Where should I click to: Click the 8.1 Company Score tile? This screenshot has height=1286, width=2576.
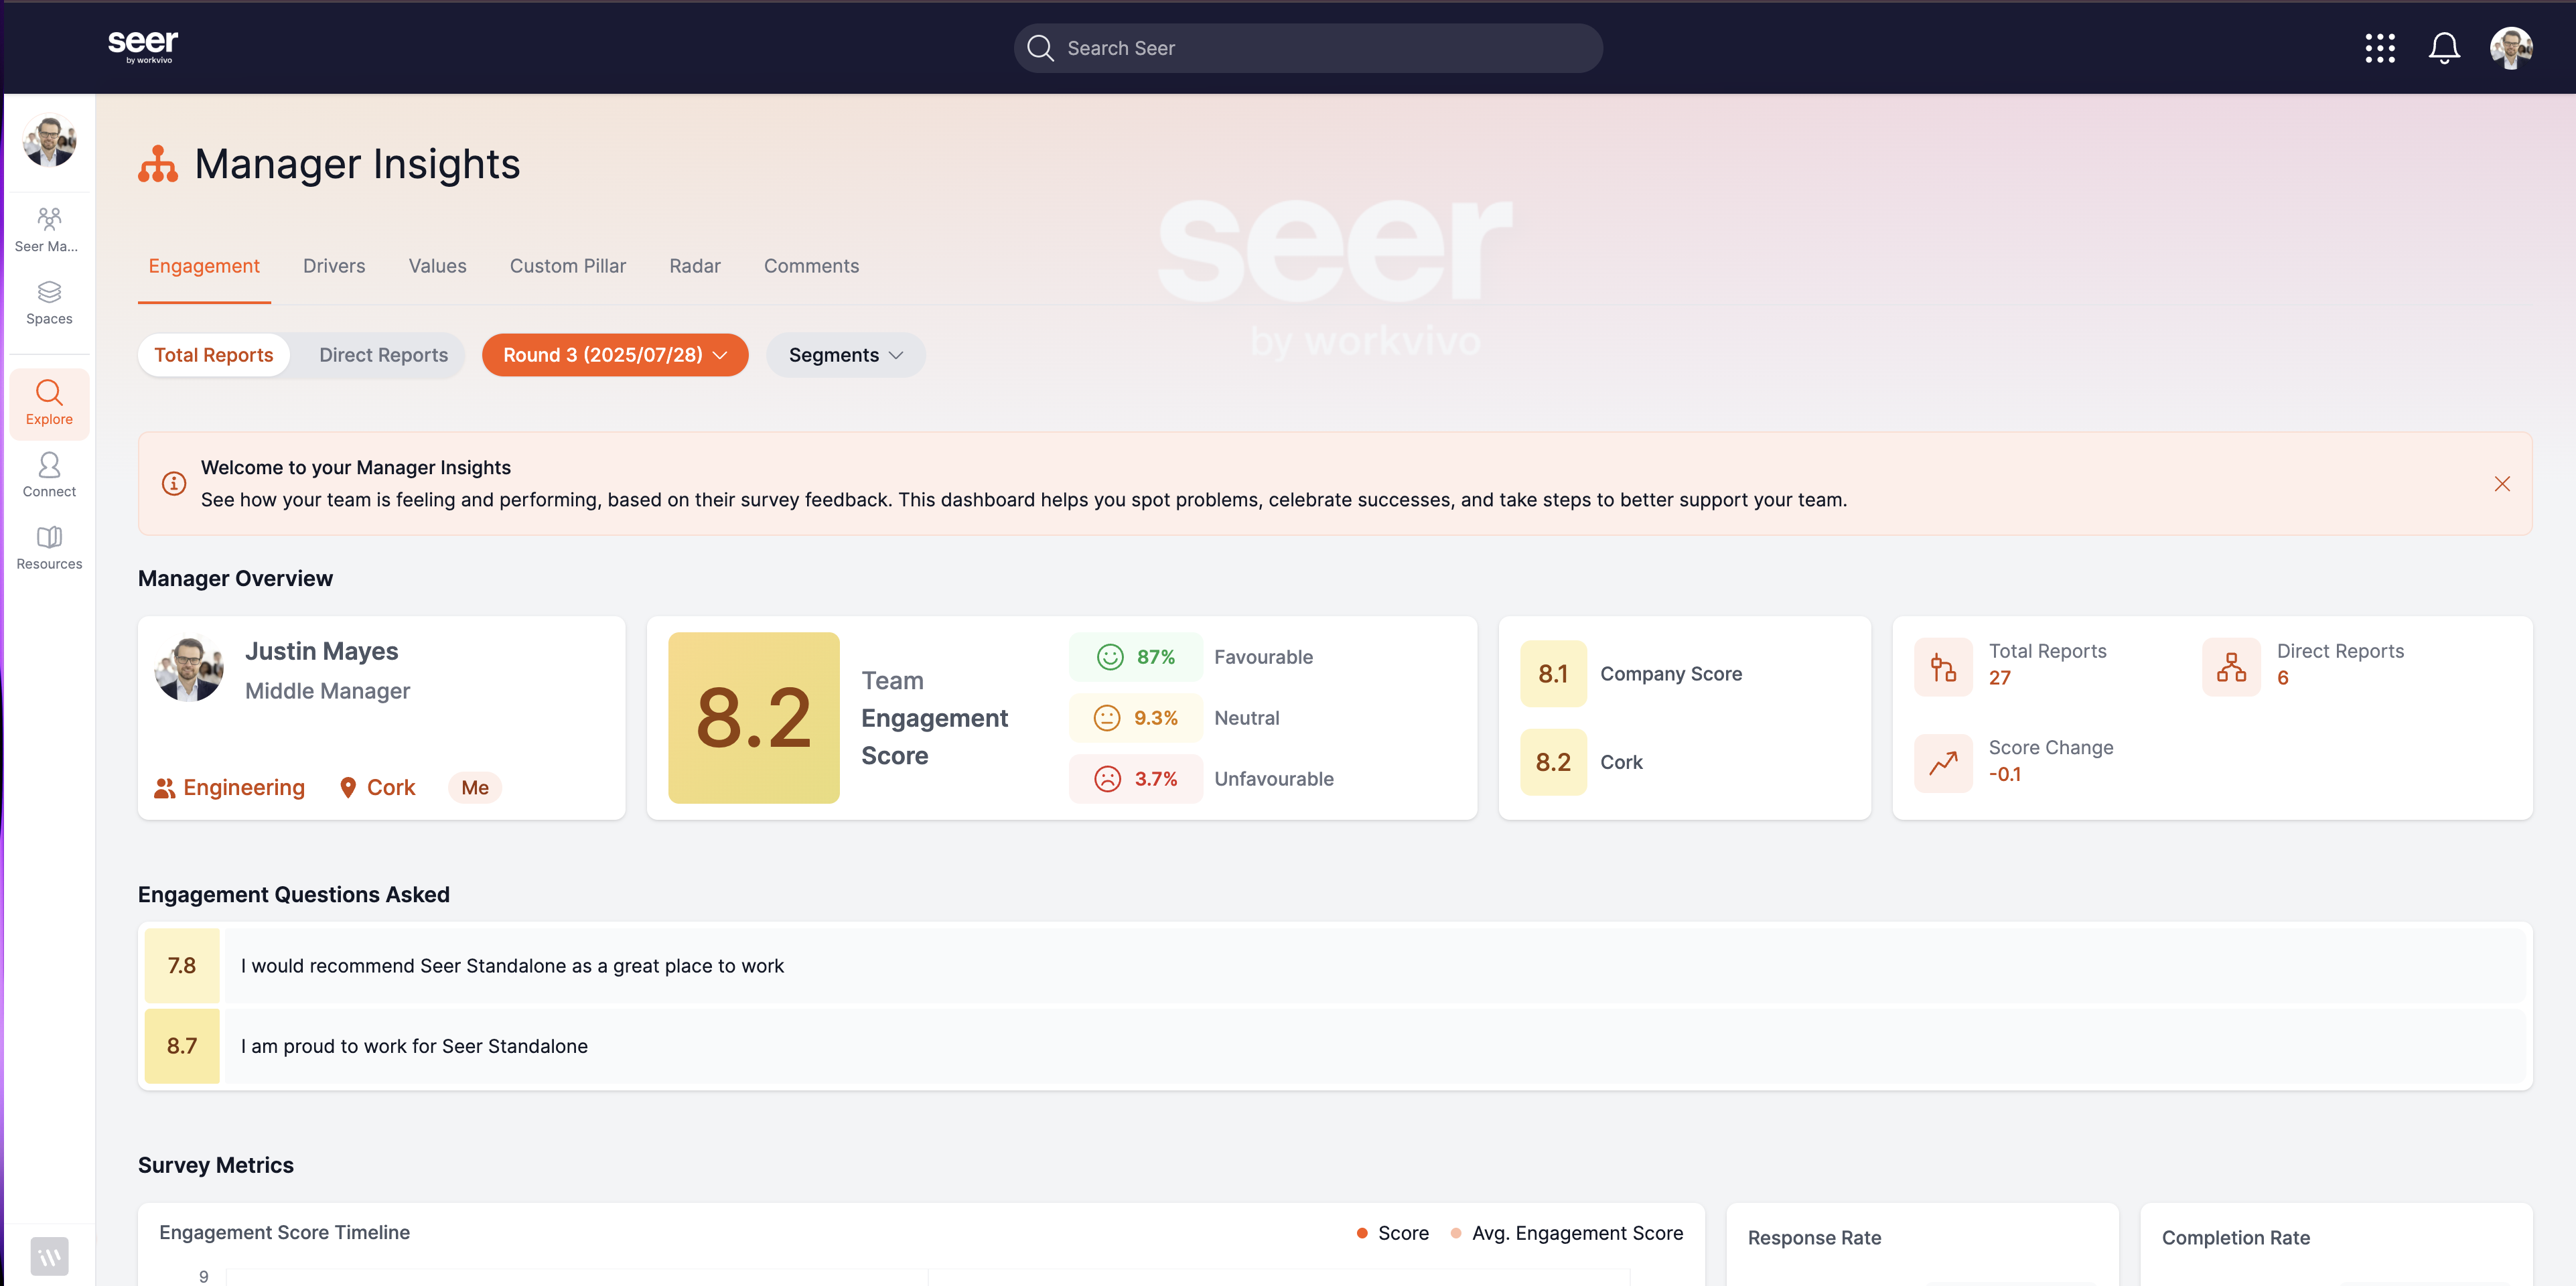coord(1553,674)
